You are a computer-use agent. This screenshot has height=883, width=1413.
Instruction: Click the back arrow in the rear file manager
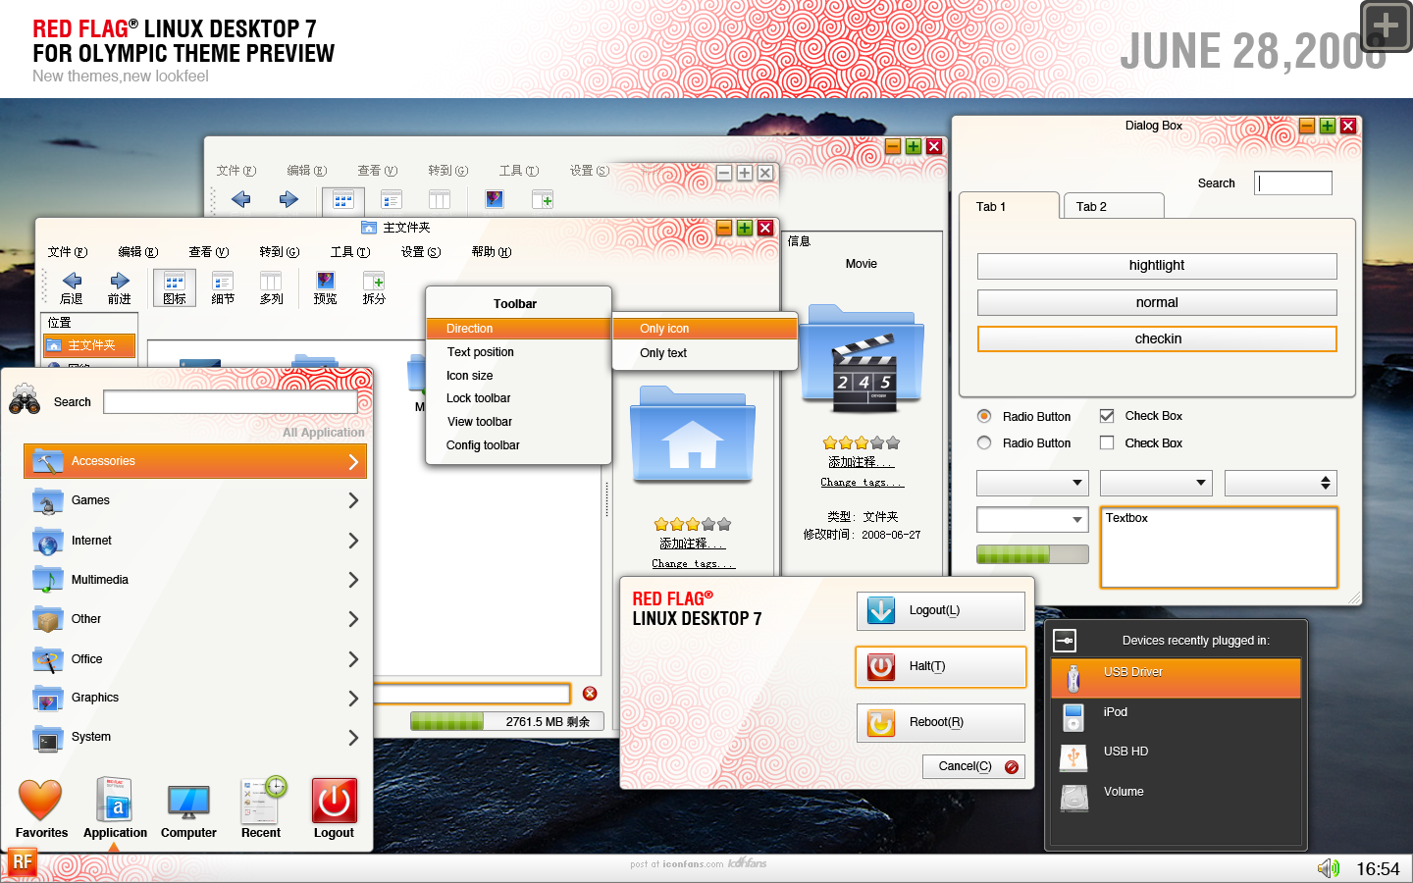pyautogui.click(x=240, y=199)
